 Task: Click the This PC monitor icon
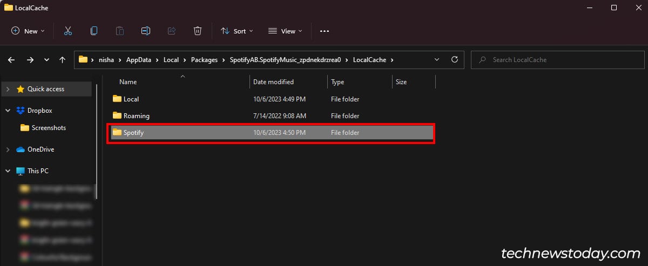tap(21, 171)
